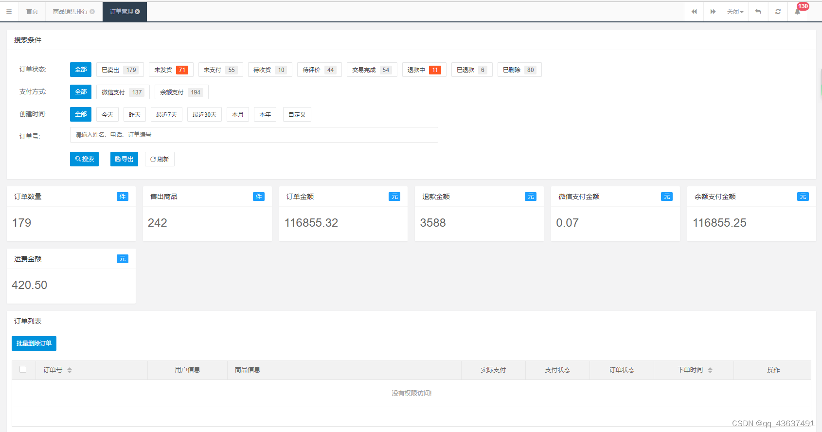Image resolution: width=822 pixels, height=432 pixels.
Task: Select 全部 for 创建时间 filter
Action: [81, 114]
